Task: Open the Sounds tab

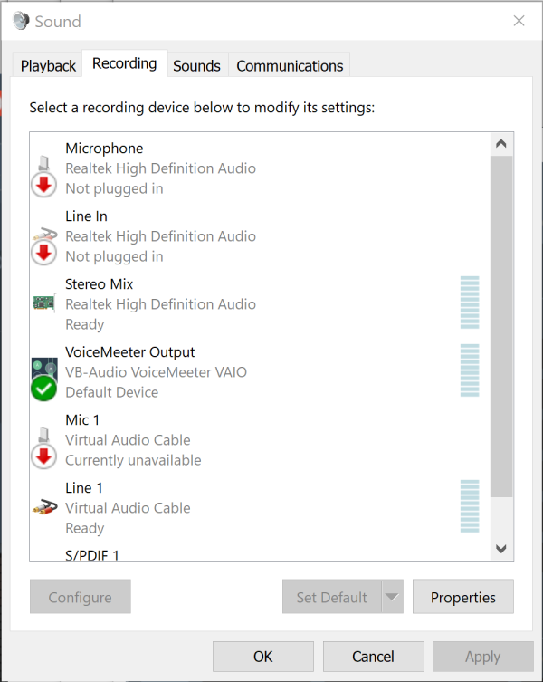Action: 196,66
